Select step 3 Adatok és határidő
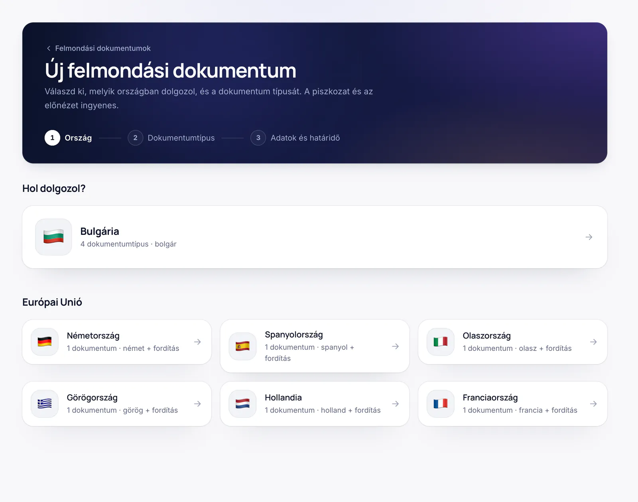This screenshot has width=638, height=502. pos(295,138)
